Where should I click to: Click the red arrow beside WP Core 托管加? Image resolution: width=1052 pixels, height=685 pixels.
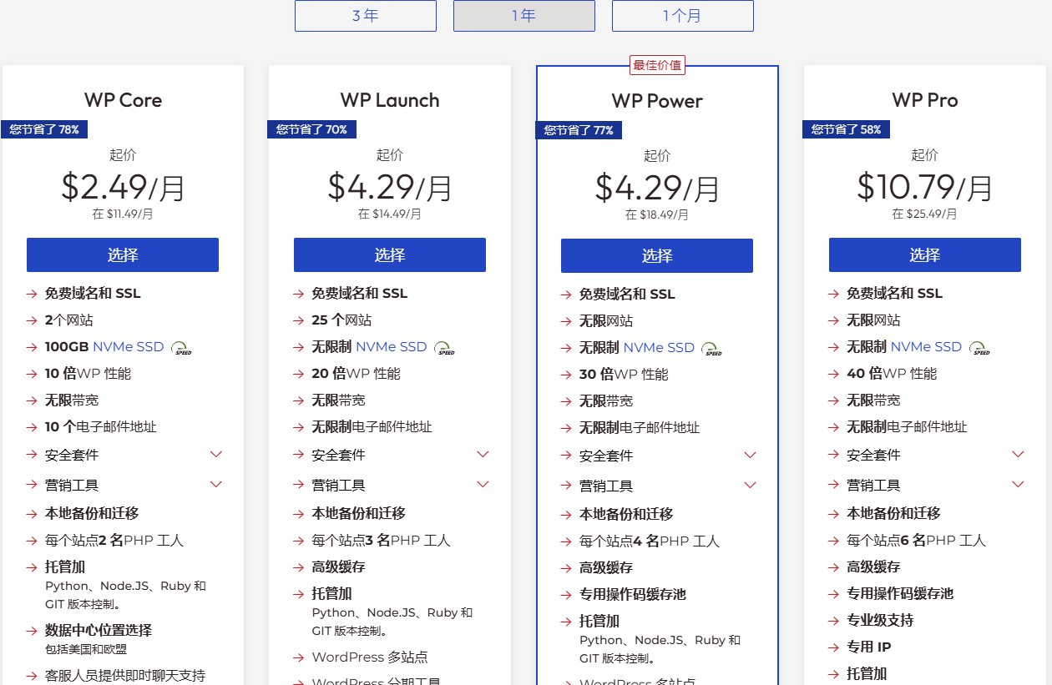(31, 567)
